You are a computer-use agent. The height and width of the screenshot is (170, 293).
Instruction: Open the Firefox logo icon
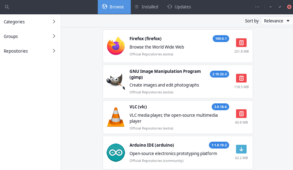(116, 46)
